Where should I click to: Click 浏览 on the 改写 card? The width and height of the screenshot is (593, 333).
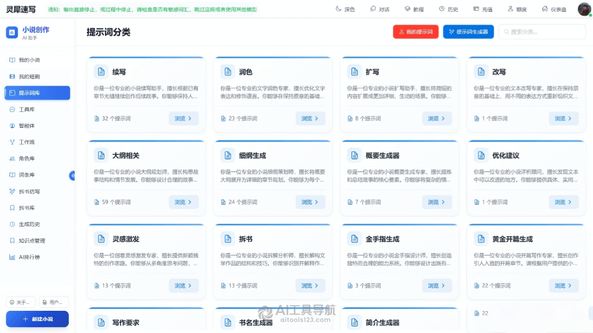pyautogui.click(x=563, y=118)
